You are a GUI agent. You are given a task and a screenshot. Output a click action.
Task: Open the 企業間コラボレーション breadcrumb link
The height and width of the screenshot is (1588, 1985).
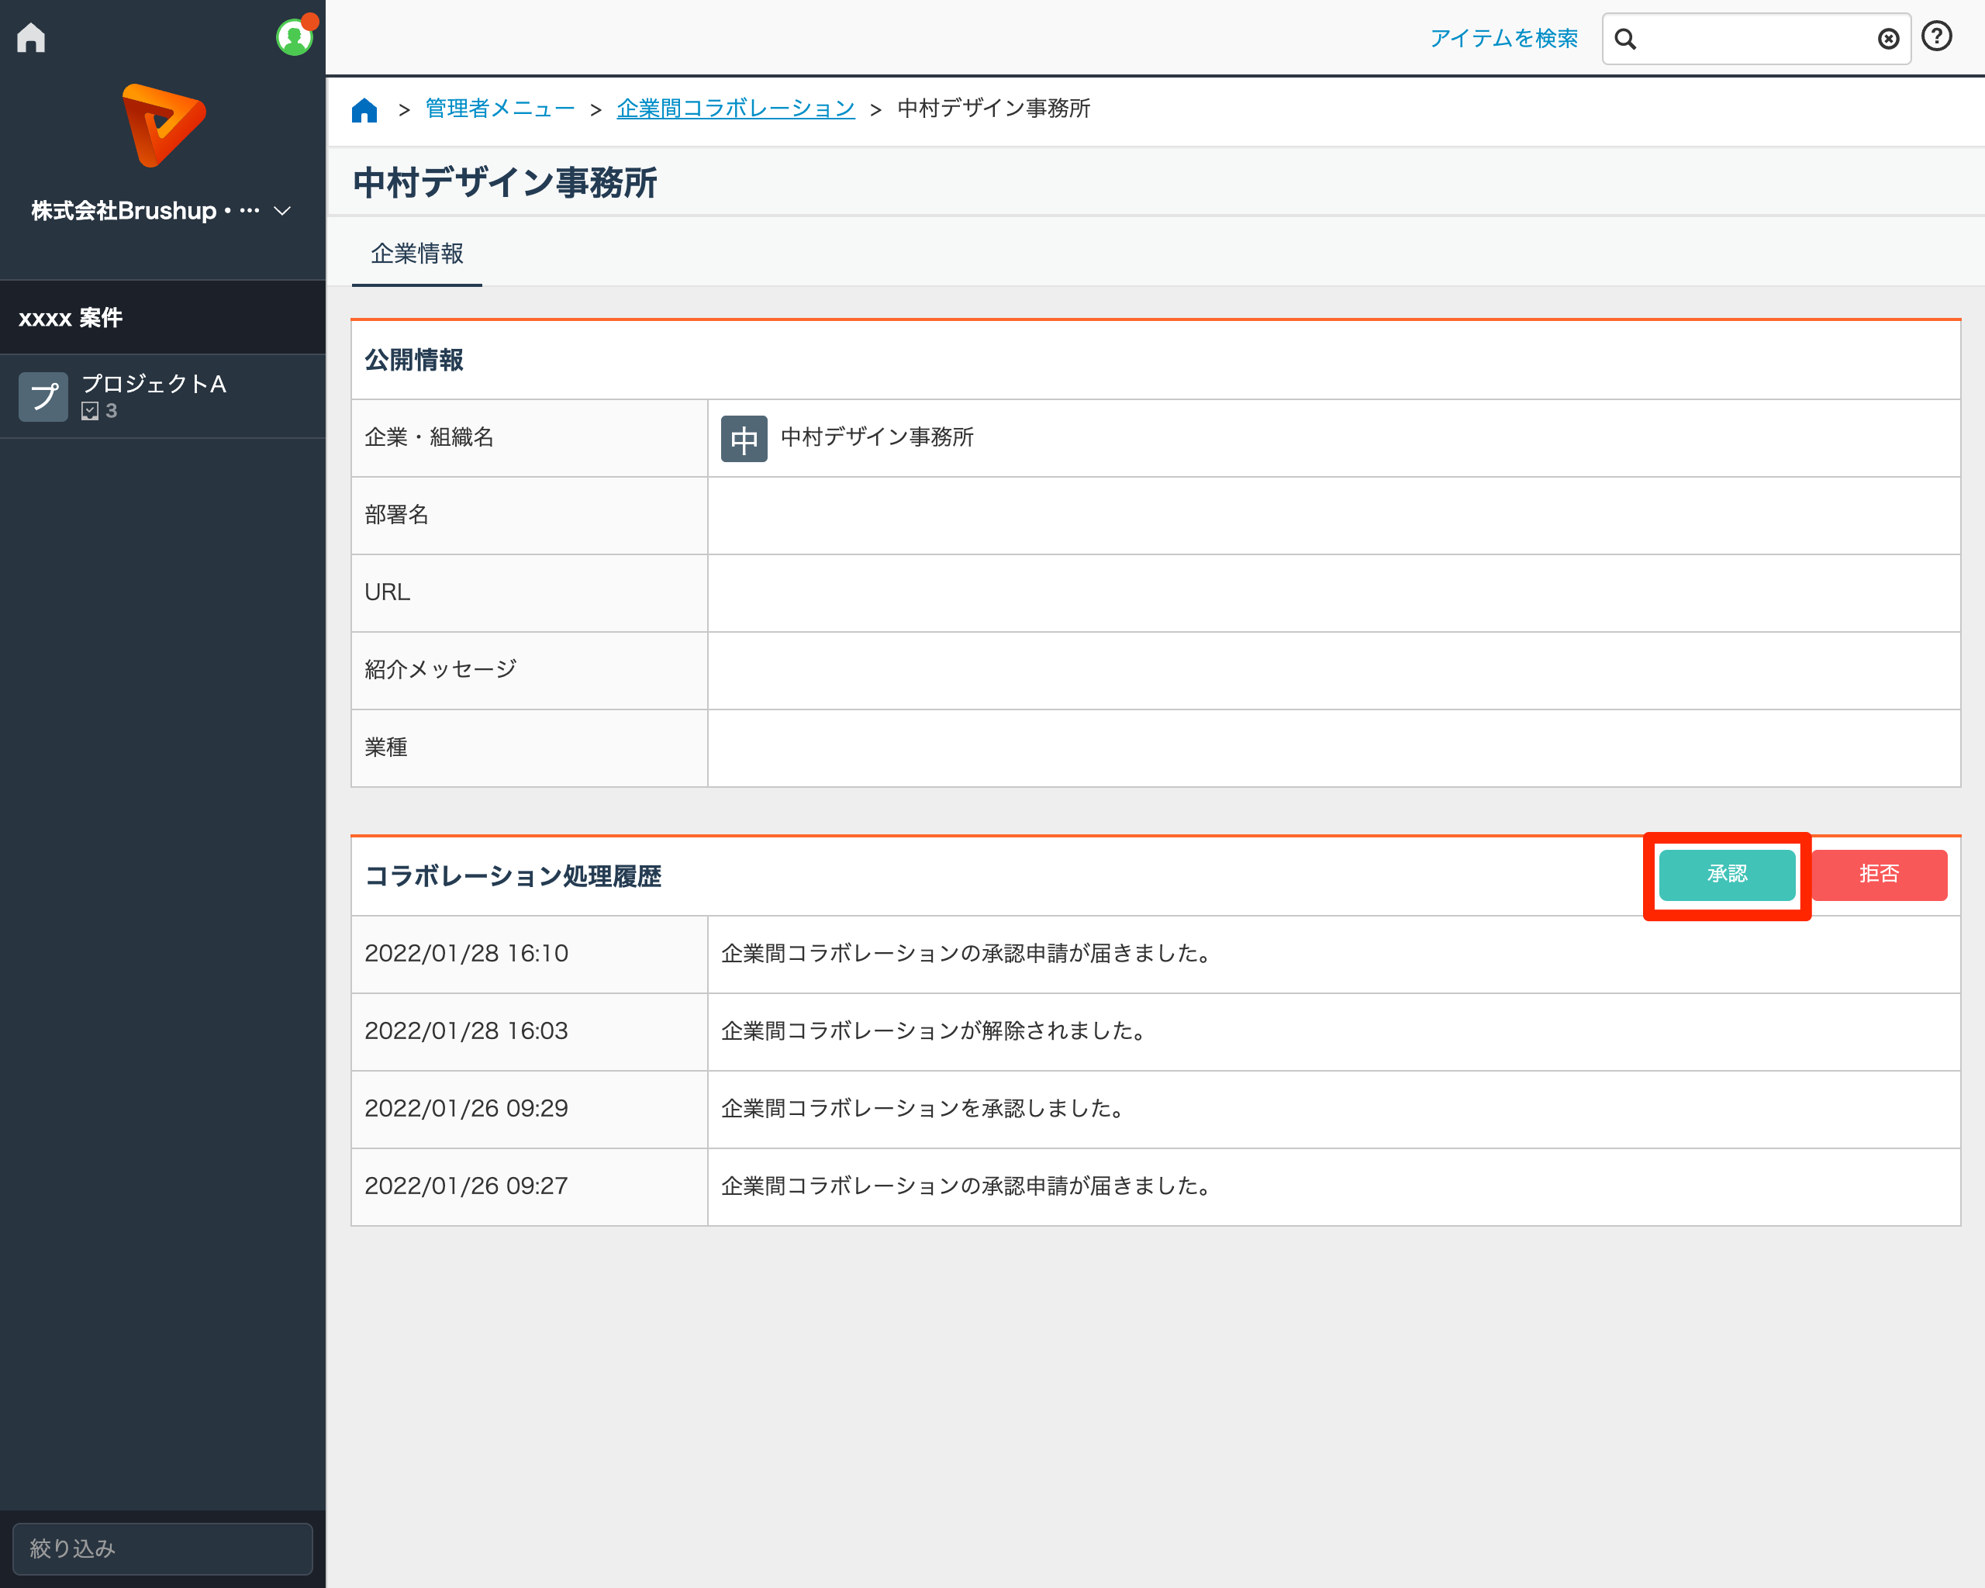[736, 109]
